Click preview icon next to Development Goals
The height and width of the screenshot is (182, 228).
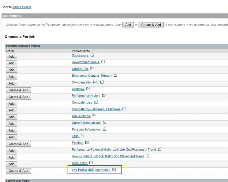click(x=103, y=62)
